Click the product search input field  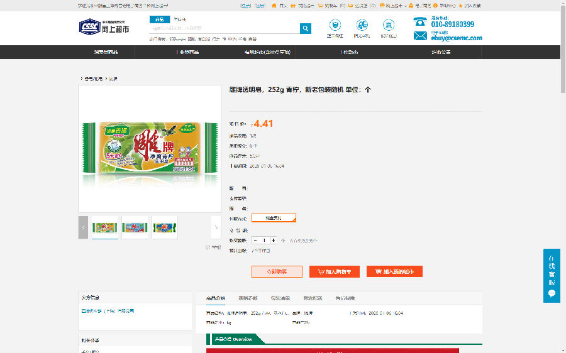(225, 28)
